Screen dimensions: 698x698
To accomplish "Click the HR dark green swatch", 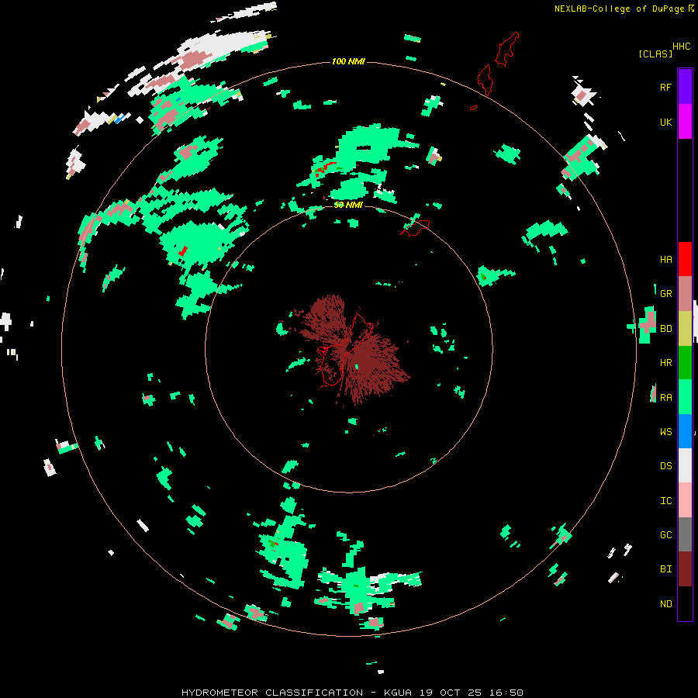I will click(685, 362).
